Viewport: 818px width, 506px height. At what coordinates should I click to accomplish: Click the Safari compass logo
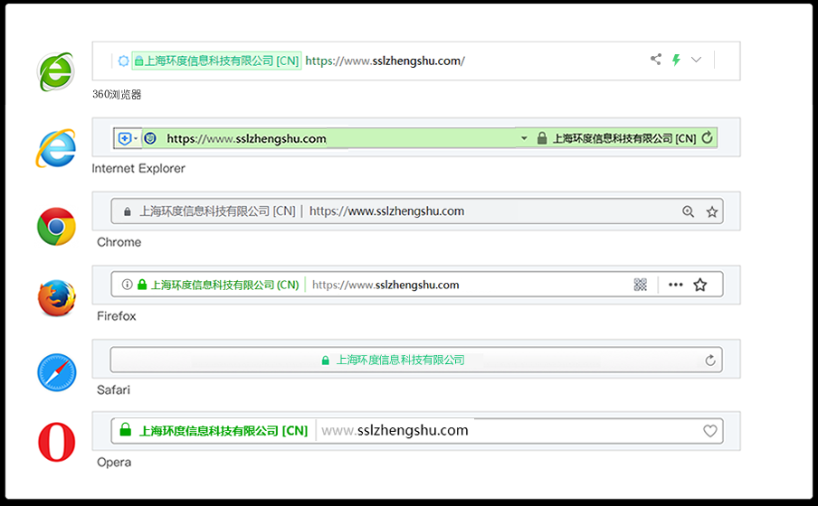pos(56,372)
